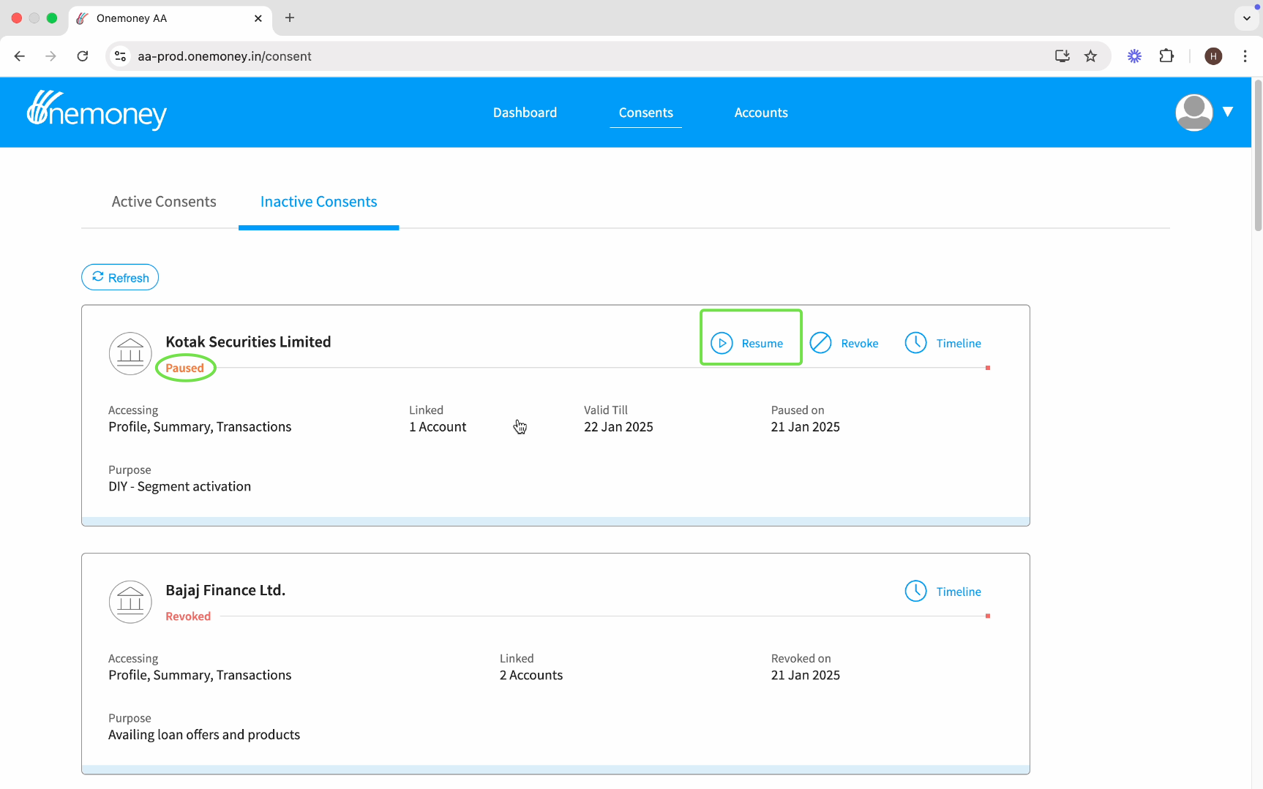Click the '2 Accounts' linked value

[x=531, y=676]
